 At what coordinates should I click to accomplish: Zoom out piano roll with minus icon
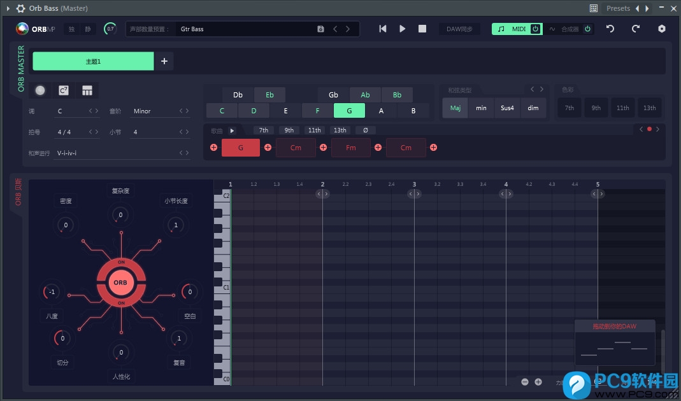point(525,382)
